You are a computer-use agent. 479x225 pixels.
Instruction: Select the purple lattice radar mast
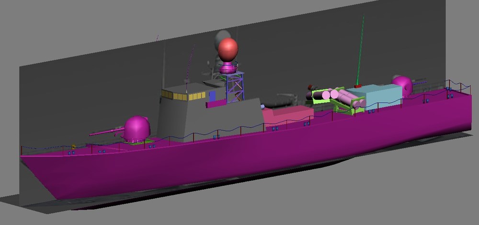tap(235, 87)
